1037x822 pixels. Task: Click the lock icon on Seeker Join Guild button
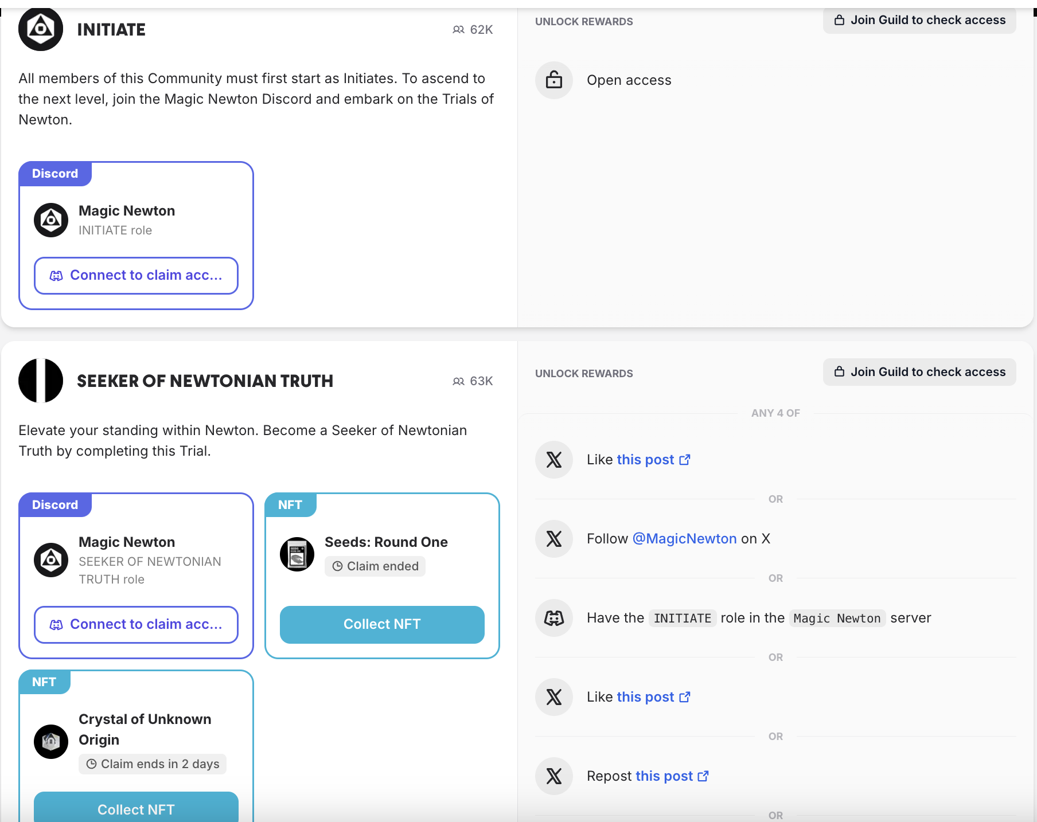[x=839, y=371]
